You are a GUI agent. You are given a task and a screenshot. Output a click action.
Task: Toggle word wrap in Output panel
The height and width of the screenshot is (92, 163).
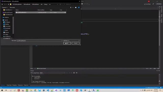pos(76,73)
